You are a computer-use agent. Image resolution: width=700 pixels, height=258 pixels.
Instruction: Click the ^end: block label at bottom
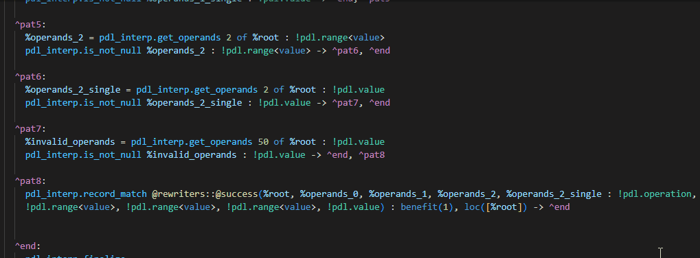27,246
